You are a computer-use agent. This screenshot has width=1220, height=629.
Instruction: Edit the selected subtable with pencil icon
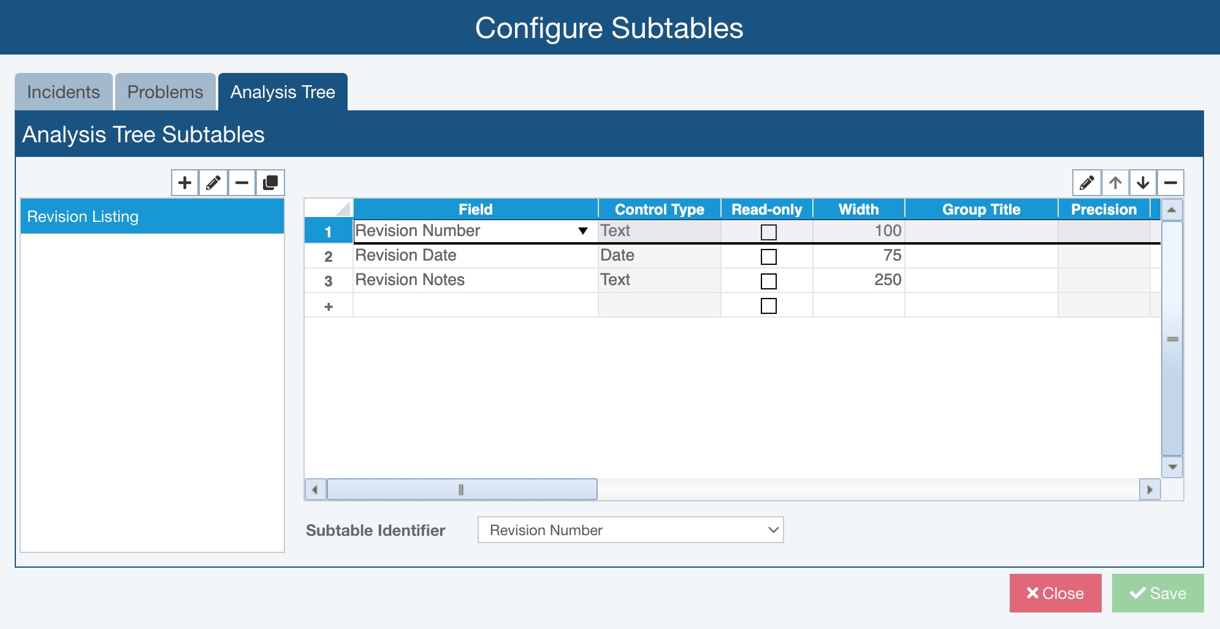(213, 183)
